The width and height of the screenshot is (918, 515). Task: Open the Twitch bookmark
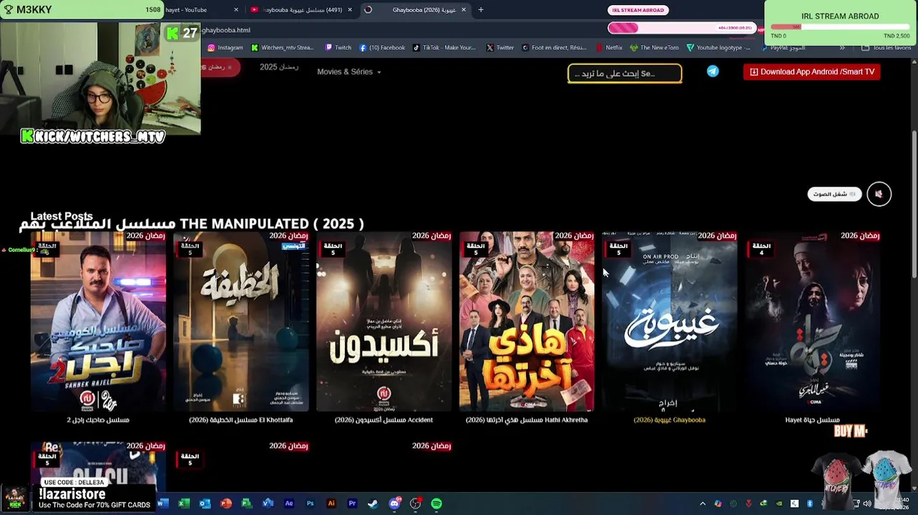point(338,48)
